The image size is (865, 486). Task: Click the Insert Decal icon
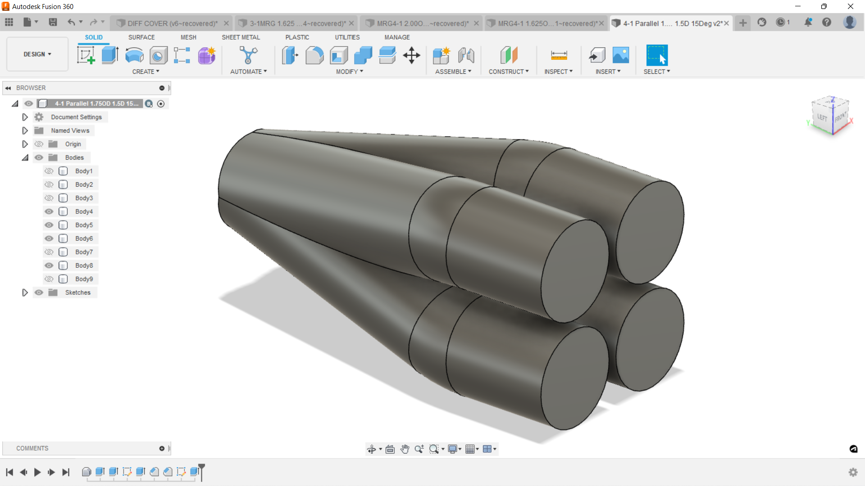click(x=621, y=55)
